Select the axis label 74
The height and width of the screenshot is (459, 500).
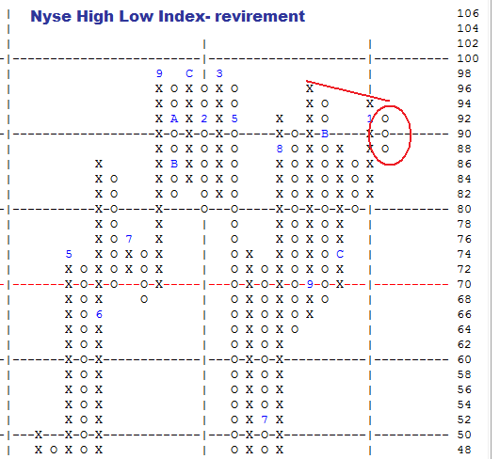point(464,254)
